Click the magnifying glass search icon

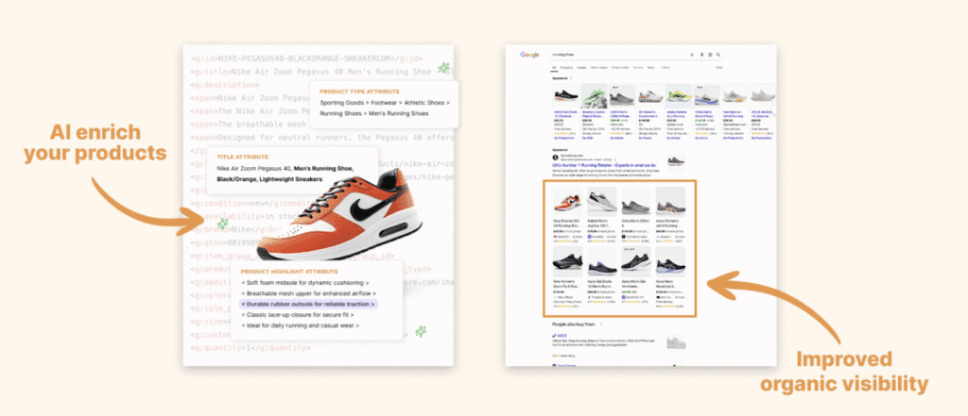718,55
